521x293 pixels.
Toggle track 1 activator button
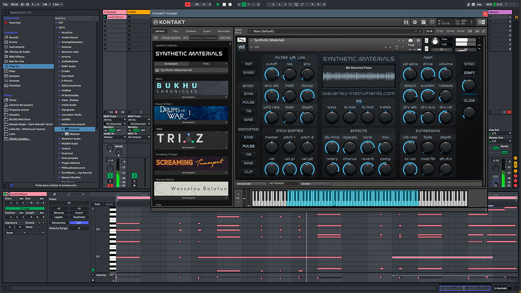click(x=110, y=176)
